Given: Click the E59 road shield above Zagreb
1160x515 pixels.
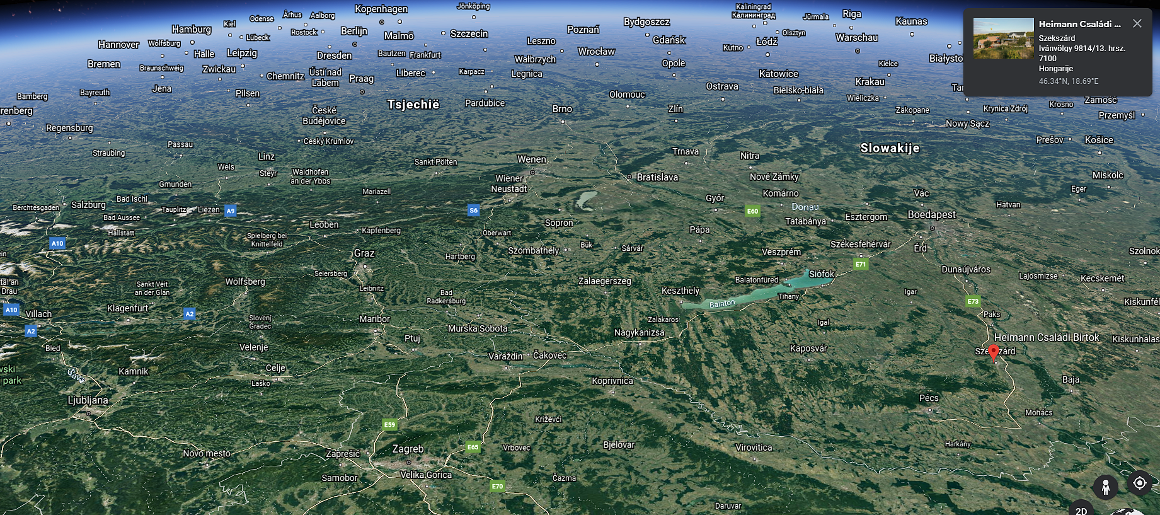Looking at the screenshot, I should 390,425.
